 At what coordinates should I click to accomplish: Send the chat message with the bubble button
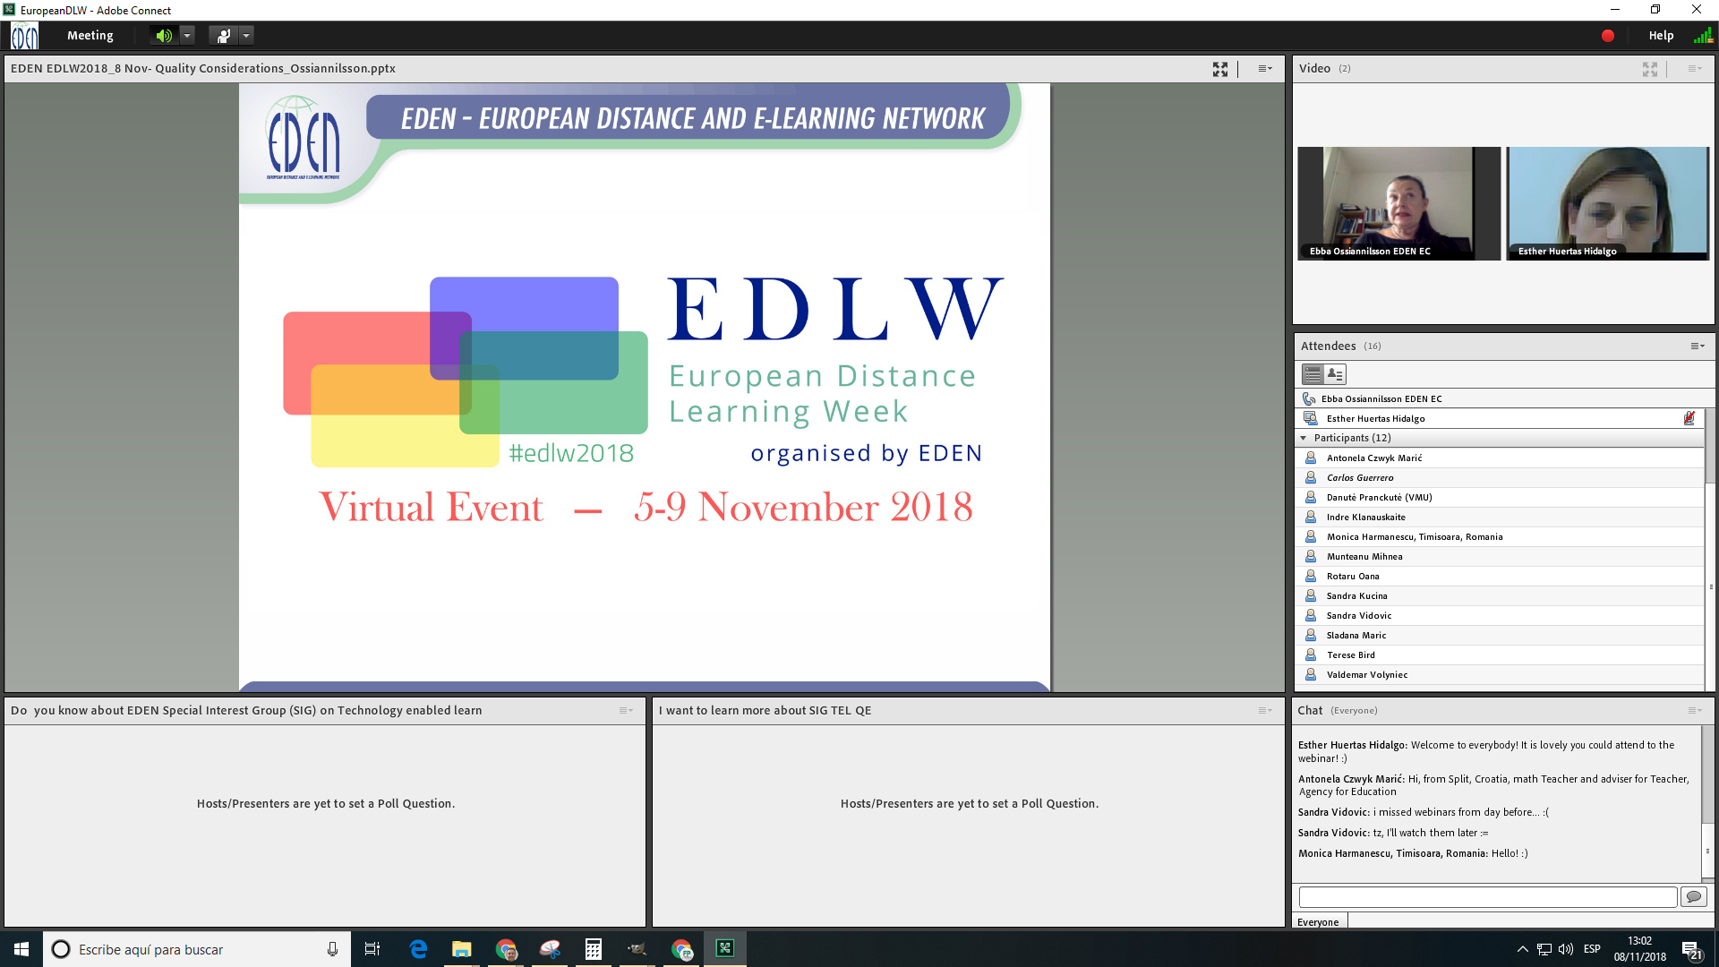(x=1694, y=897)
